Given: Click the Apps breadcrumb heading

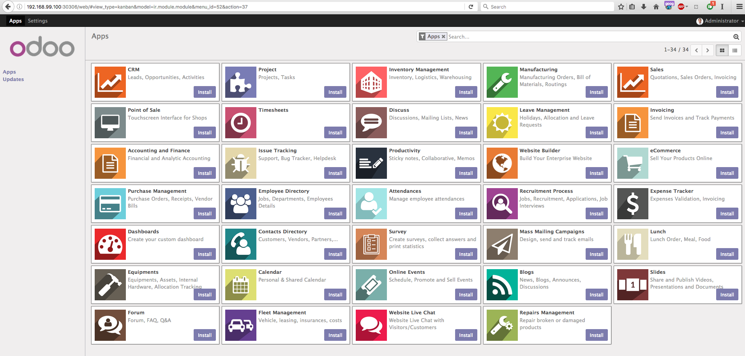Looking at the screenshot, I should click(100, 36).
